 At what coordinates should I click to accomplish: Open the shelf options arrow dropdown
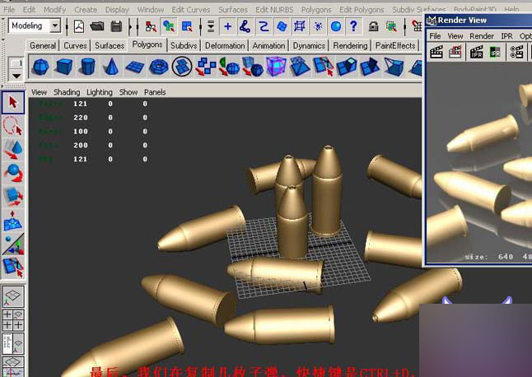[x=16, y=76]
